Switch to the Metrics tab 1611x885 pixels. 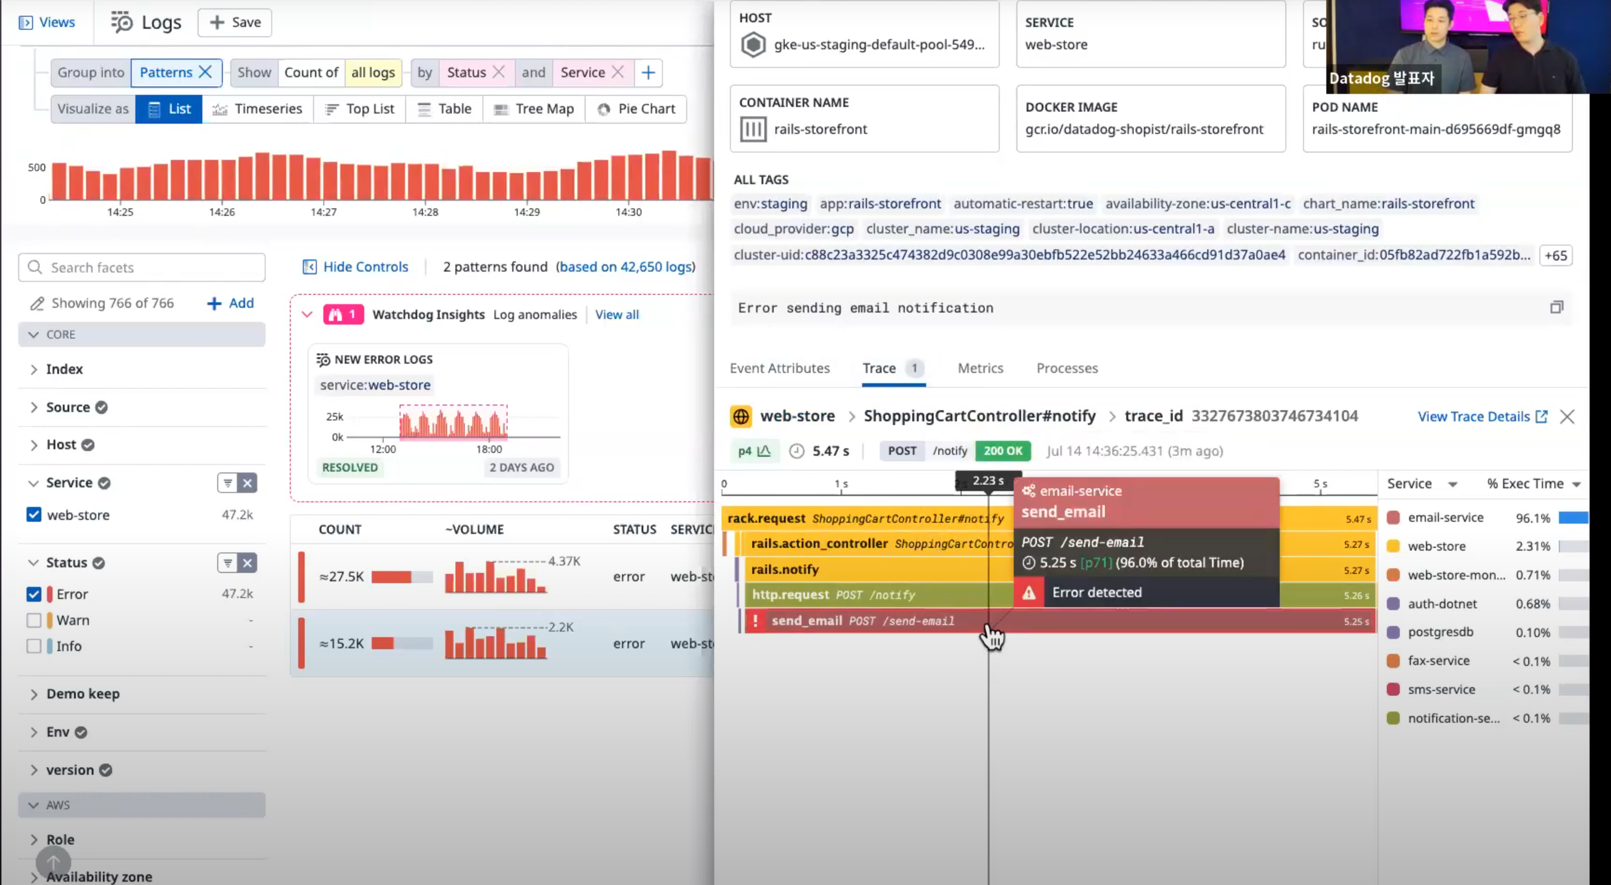[980, 368]
